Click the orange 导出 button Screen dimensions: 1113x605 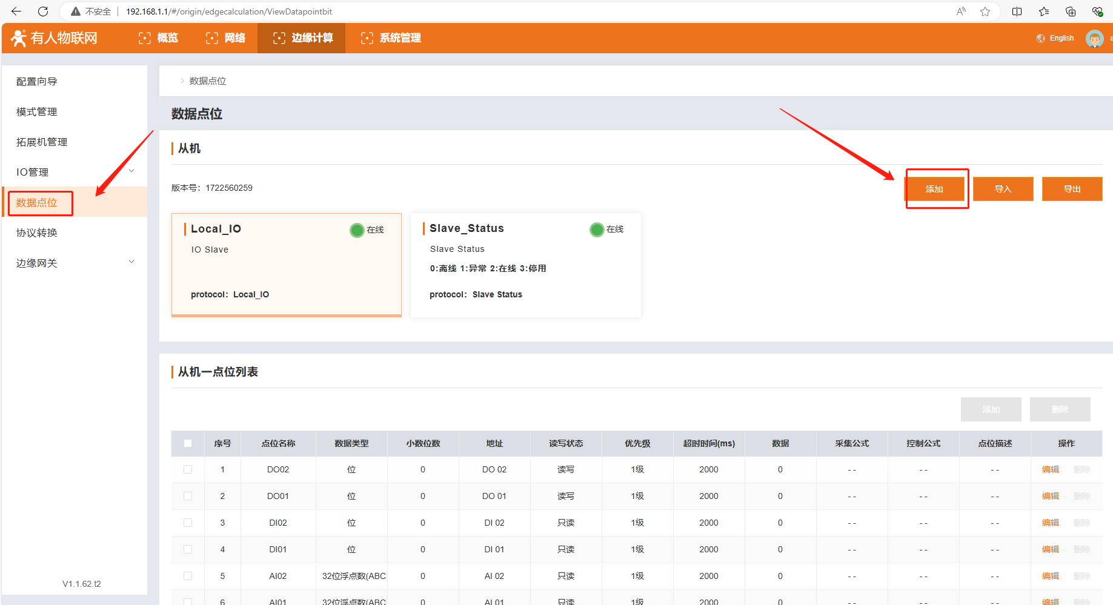tap(1072, 189)
